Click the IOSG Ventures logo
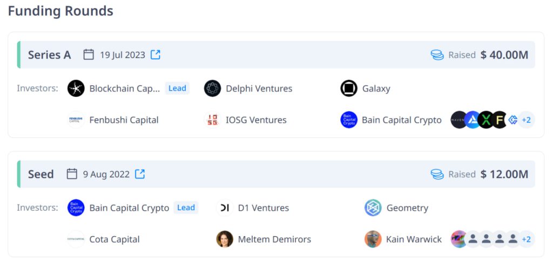Image resolution: width=553 pixels, height=262 pixels. click(213, 120)
